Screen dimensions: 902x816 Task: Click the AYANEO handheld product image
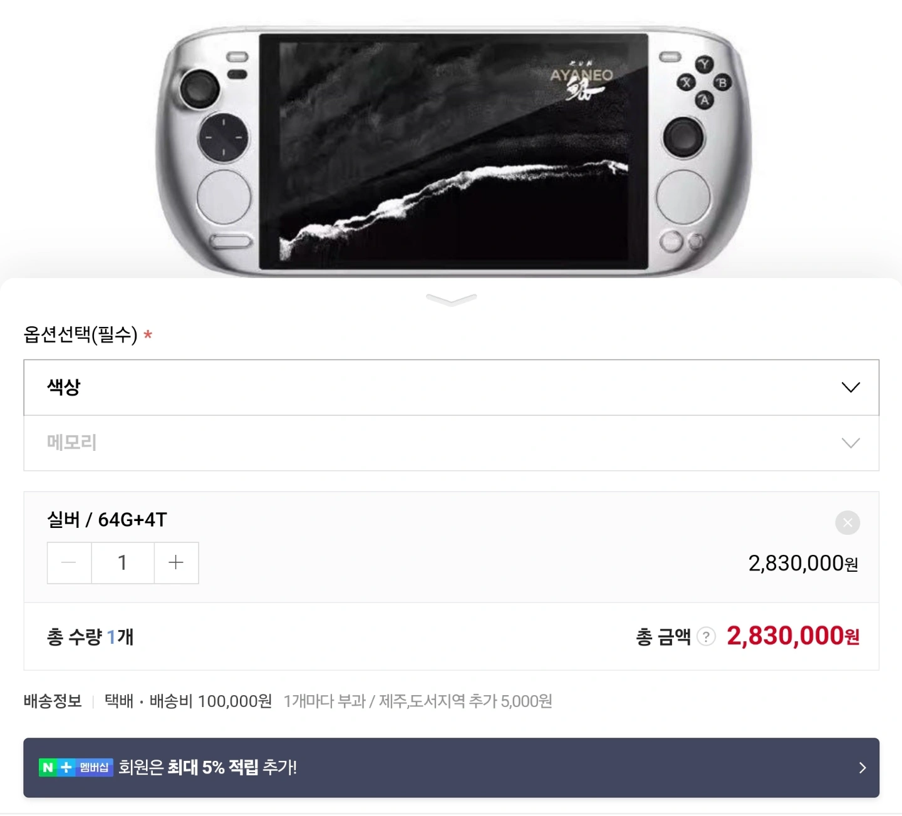(453, 151)
